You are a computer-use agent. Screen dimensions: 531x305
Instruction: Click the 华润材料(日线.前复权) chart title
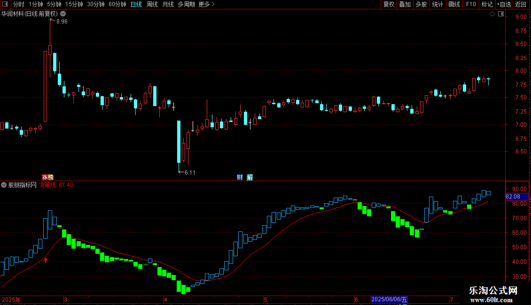coord(30,14)
